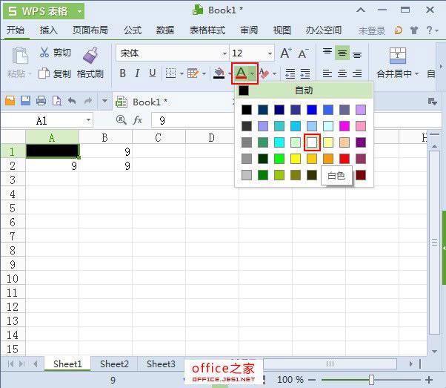Screen dimensions: 446x388
Task: Toggle Underline formatting
Action: pyautogui.click(x=153, y=73)
